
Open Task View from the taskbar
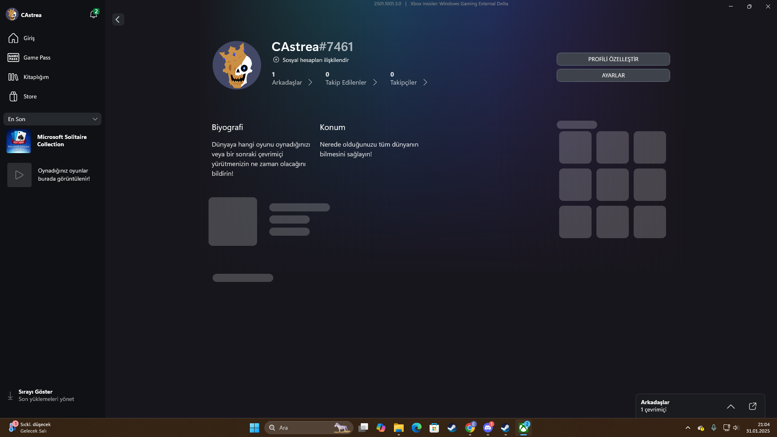[363, 428]
